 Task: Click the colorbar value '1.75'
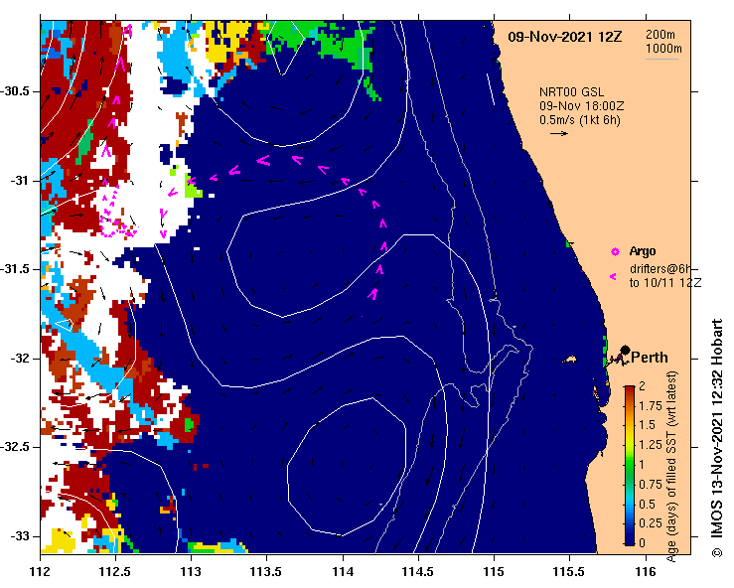pyautogui.click(x=651, y=406)
